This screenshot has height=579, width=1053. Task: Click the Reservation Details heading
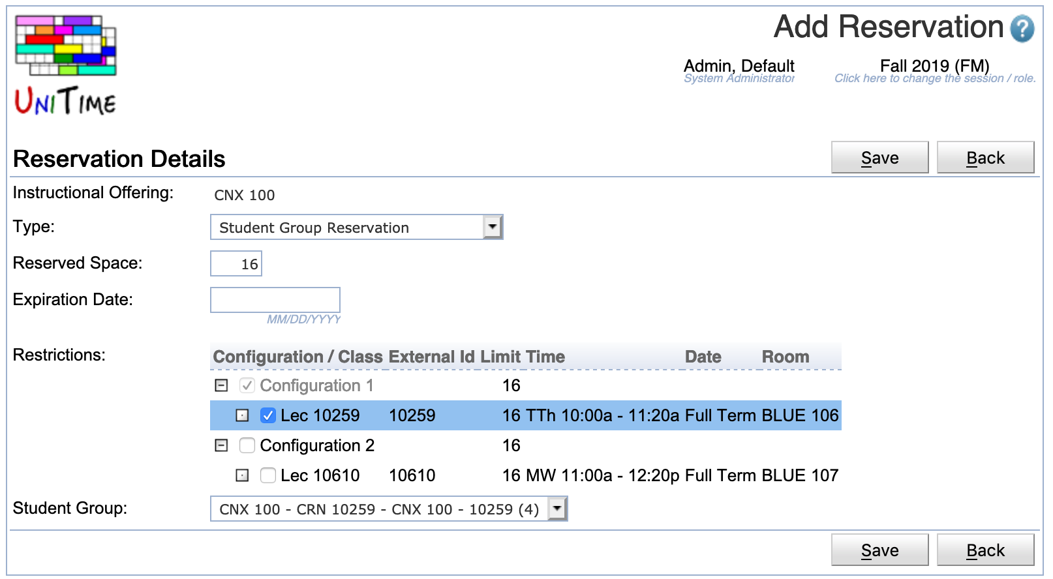pos(119,159)
